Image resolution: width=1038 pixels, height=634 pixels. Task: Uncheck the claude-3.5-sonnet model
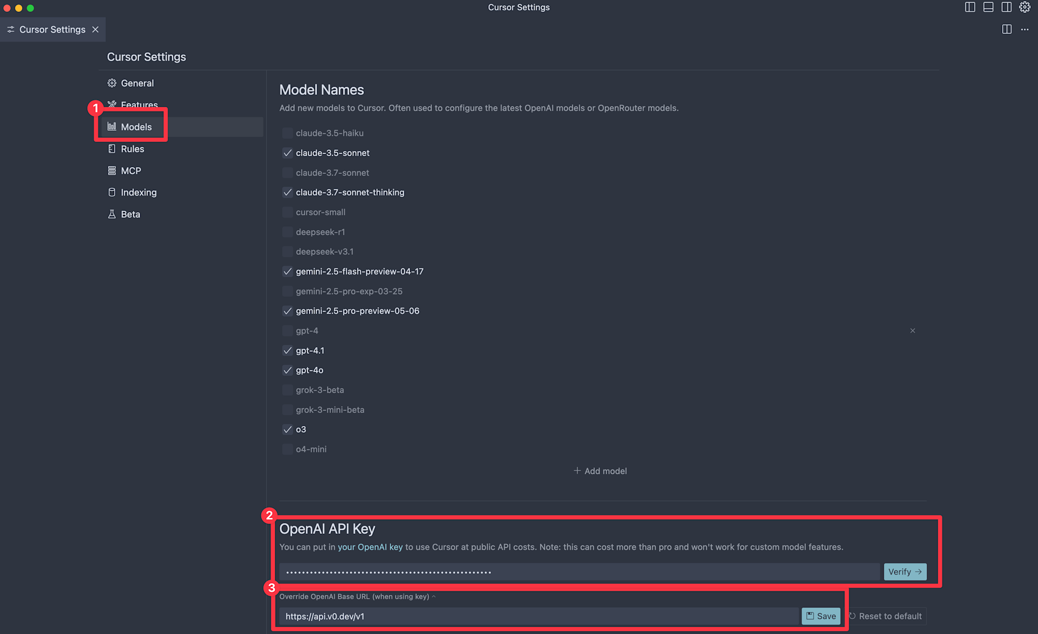pos(287,153)
